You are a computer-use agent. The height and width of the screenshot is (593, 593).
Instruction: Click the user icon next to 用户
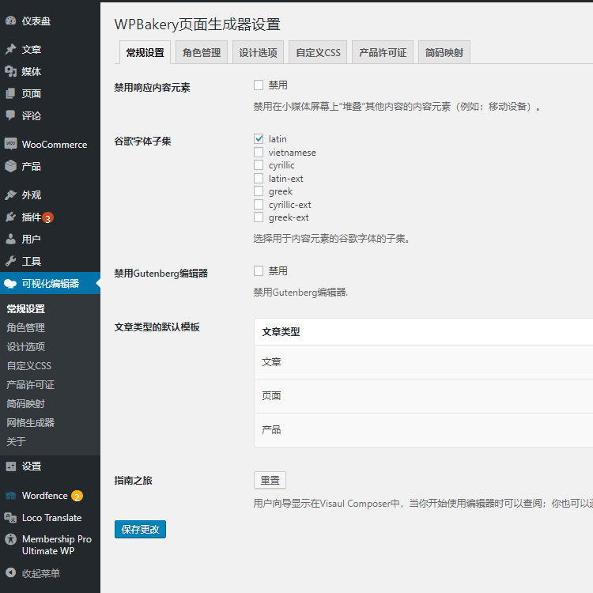click(11, 239)
